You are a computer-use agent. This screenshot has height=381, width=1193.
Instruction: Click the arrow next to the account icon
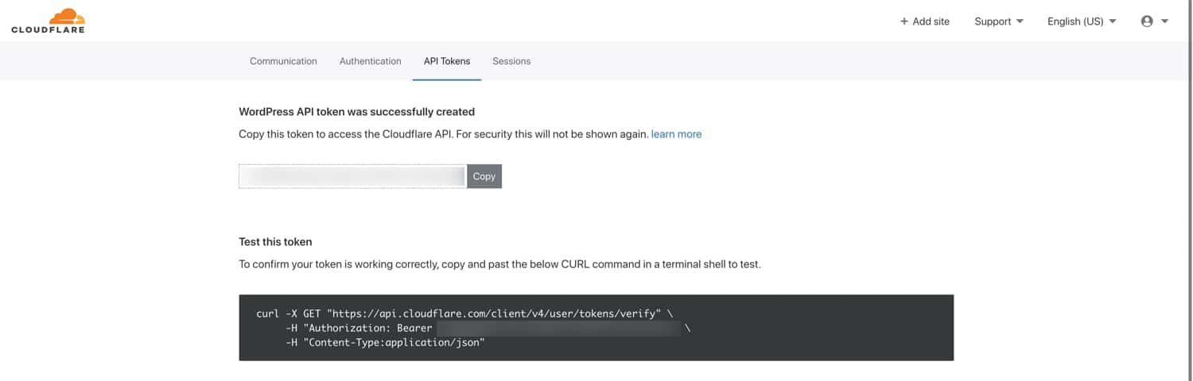(x=1165, y=21)
